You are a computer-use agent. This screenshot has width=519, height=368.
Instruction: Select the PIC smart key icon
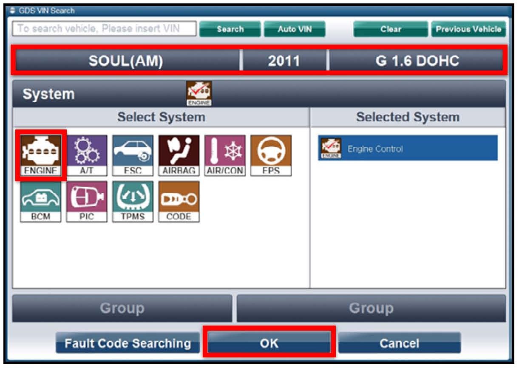point(87,202)
